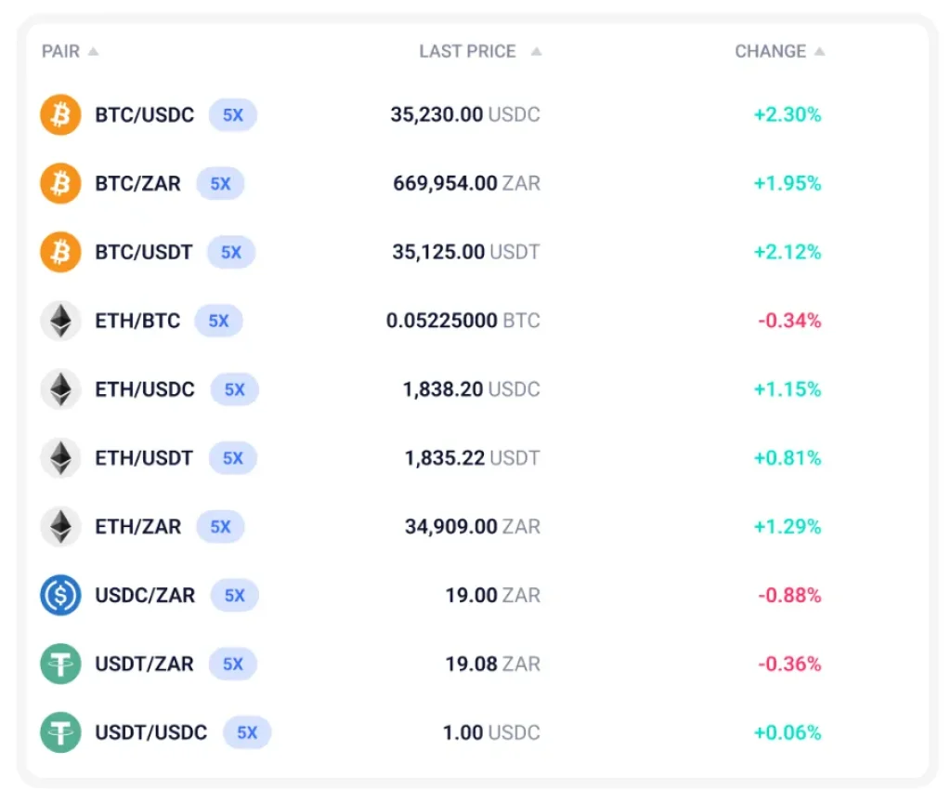Click the 5X badge on USDT/USDC
Screen dimensions: 951x803
[247, 732]
